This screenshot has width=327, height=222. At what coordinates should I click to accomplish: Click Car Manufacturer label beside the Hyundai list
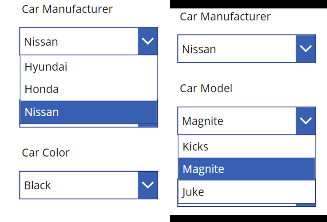point(67,9)
